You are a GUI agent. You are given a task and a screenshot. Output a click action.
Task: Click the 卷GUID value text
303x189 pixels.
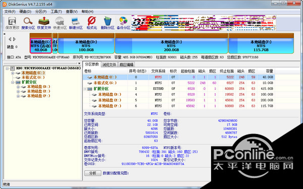click(x=153, y=164)
